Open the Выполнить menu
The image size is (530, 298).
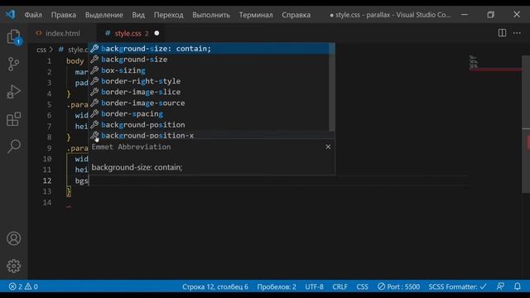point(211,15)
